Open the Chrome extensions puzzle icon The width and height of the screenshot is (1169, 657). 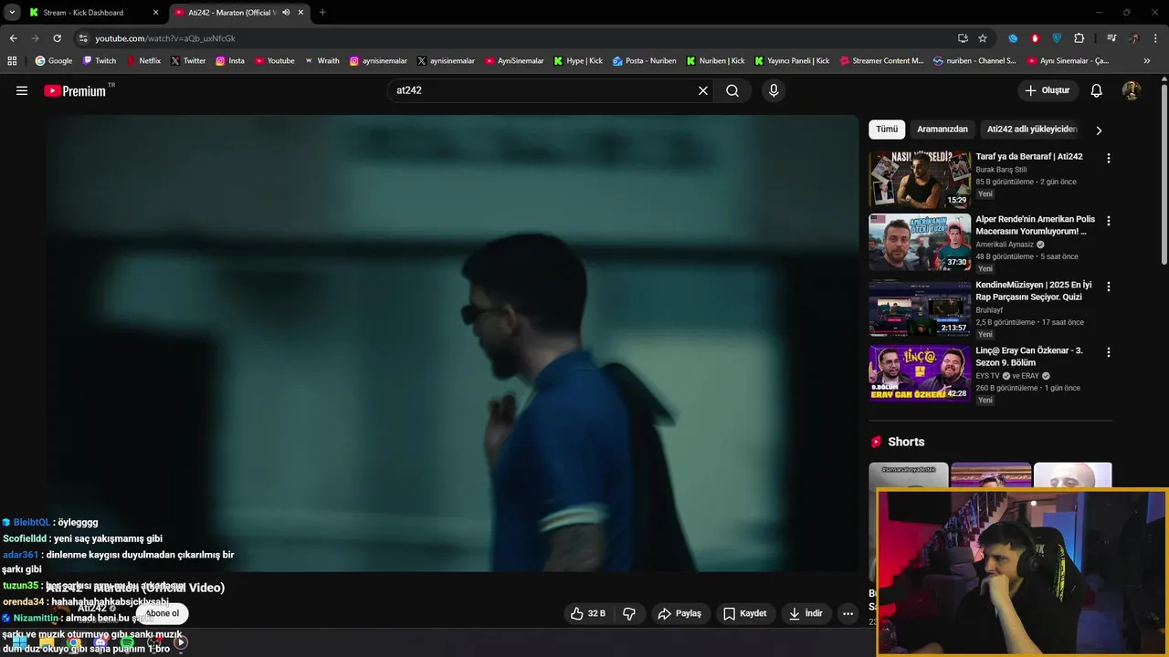tap(1079, 38)
